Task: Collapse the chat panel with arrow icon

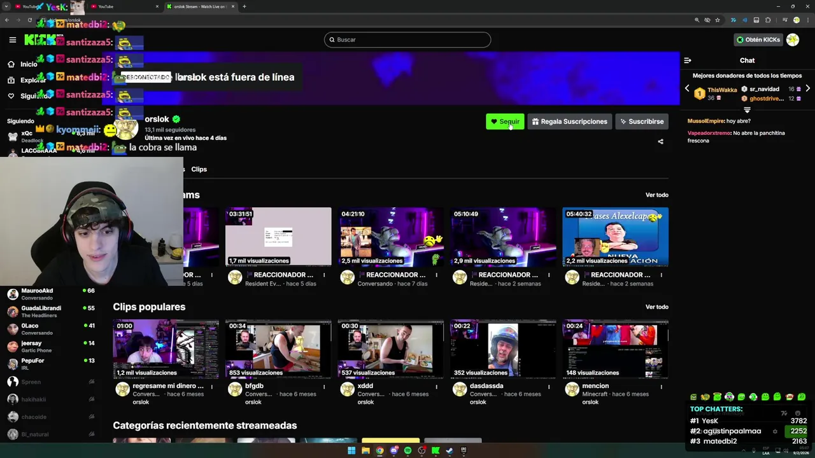Action: point(688,60)
